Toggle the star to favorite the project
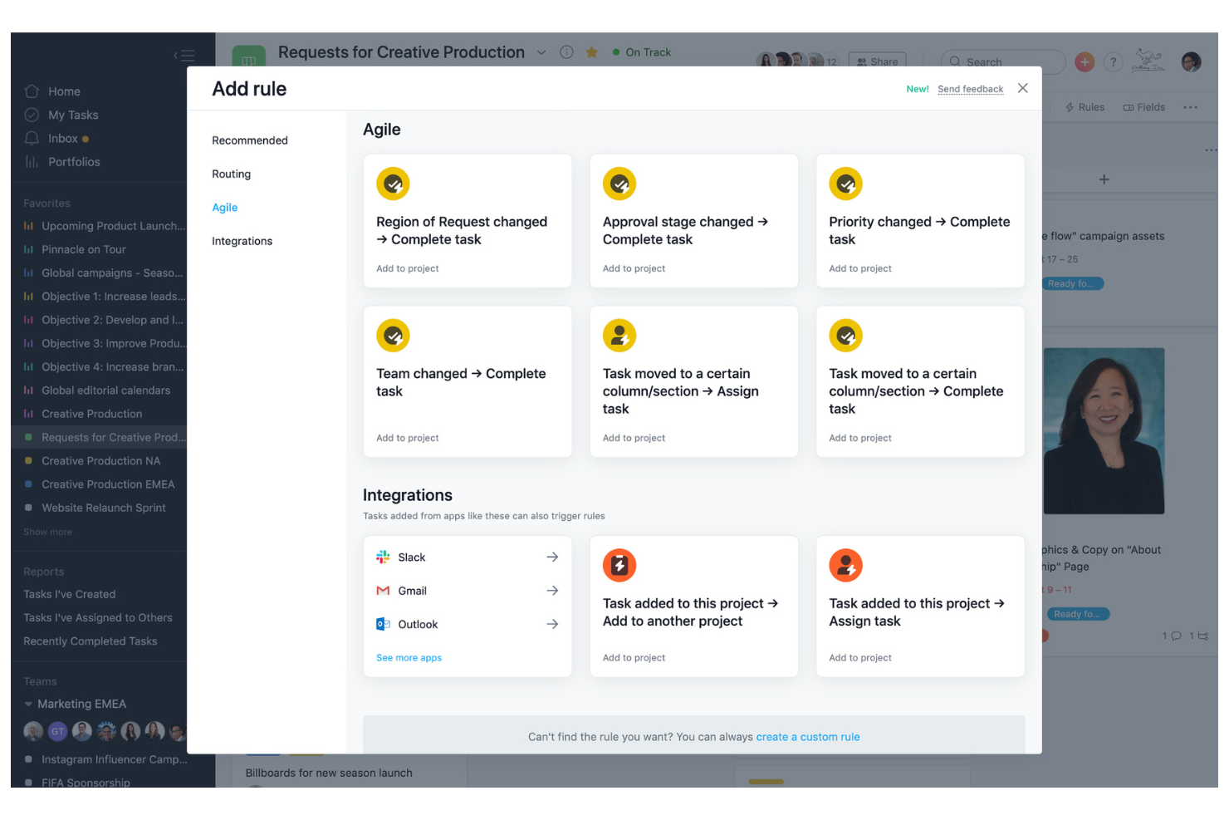 (591, 52)
